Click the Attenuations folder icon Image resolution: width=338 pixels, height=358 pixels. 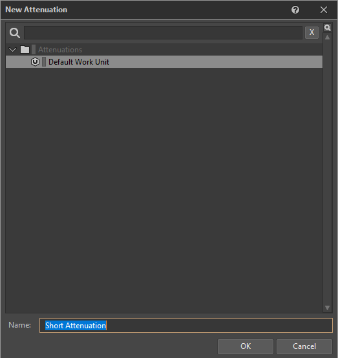click(x=25, y=50)
